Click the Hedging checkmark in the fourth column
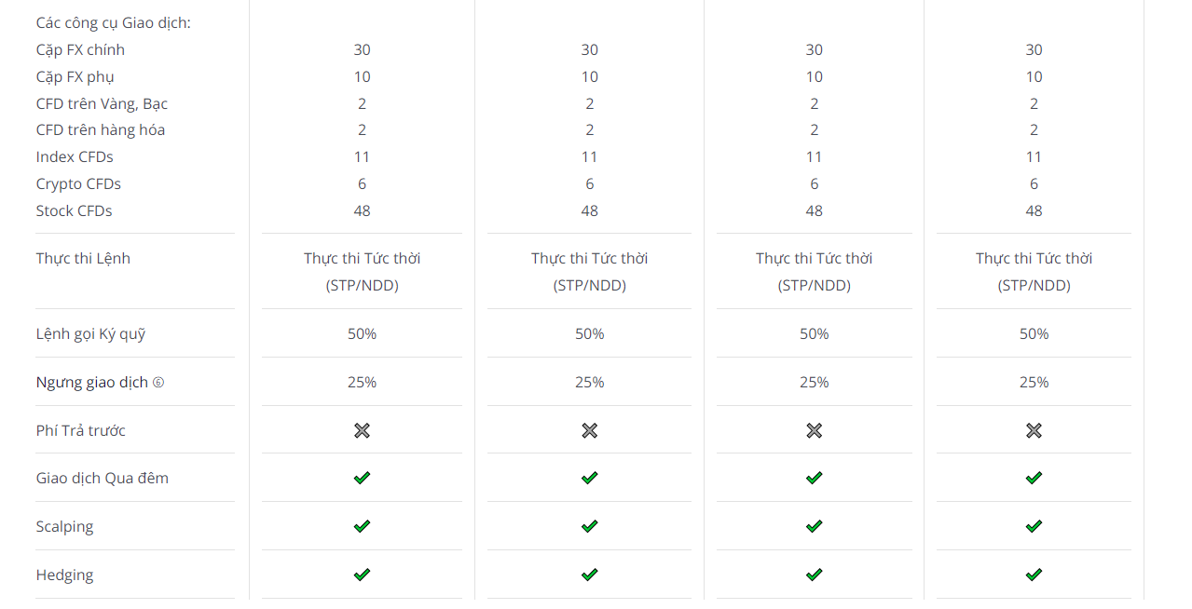The image size is (1192, 609). pos(1034,575)
